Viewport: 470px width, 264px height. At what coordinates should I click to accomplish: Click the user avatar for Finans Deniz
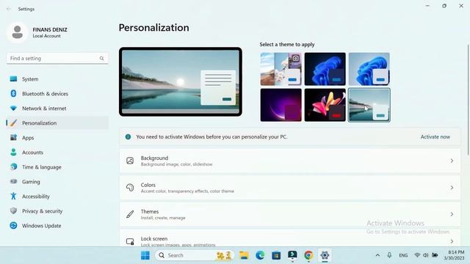coord(17,32)
